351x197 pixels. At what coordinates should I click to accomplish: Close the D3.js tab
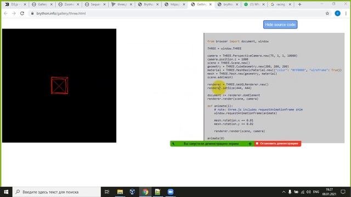coord(25,4)
